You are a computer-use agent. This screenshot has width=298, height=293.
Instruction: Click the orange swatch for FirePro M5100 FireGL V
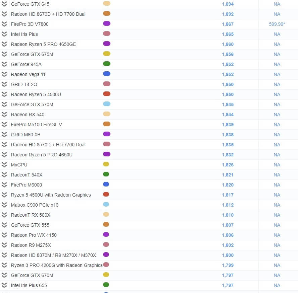(107, 124)
